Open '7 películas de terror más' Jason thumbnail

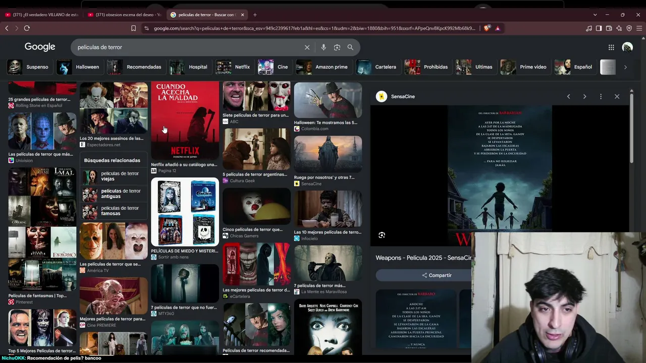tap(328, 263)
